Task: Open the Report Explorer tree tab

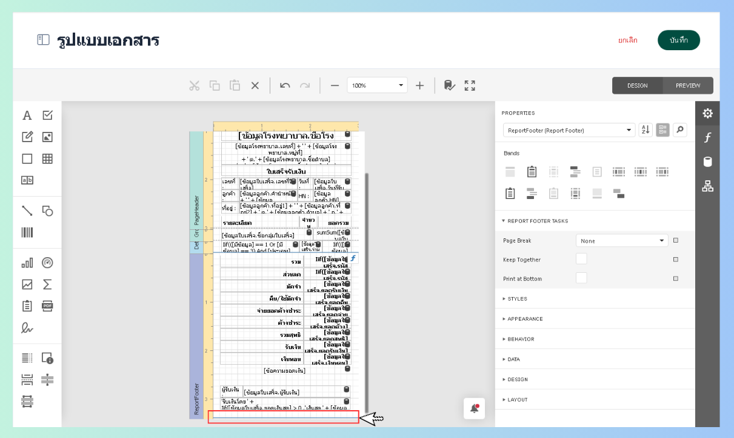Action: (707, 186)
